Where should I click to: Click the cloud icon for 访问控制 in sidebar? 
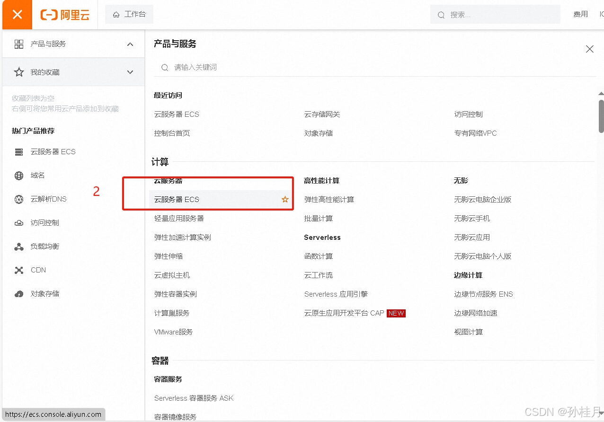[x=19, y=223]
